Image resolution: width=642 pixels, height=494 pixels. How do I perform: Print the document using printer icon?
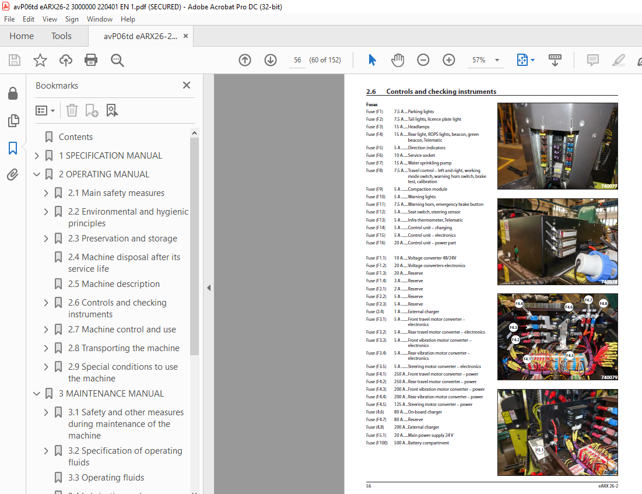pos(91,60)
